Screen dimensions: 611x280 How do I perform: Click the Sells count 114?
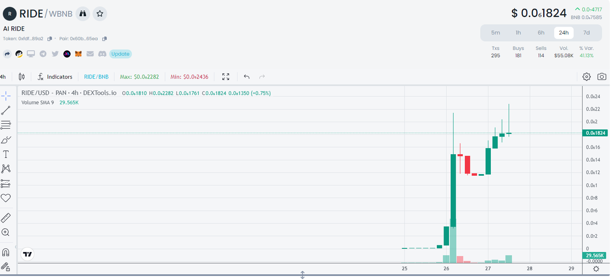point(541,55)
